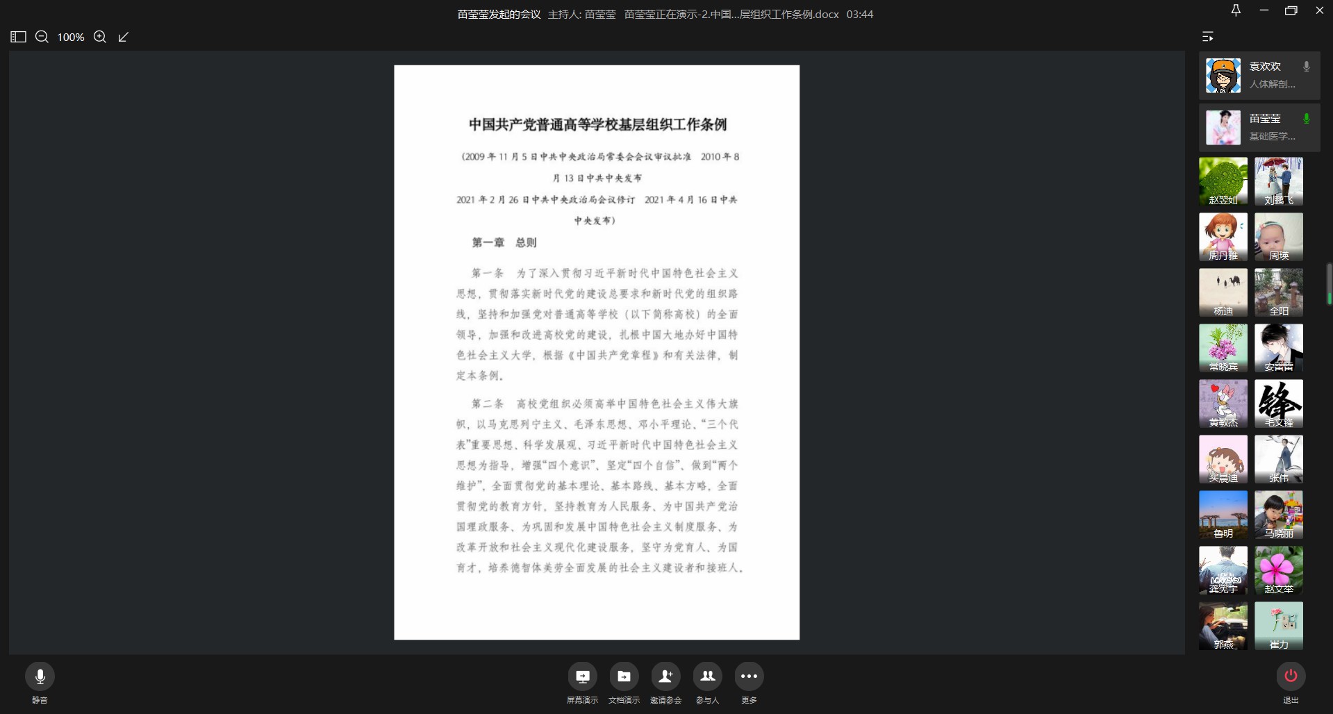The width and height of the screenshot is (1333, 714).
Task: Click 苗莹莹's green microphone icon
Action: pyautogui.click(x=1306, y=119)
